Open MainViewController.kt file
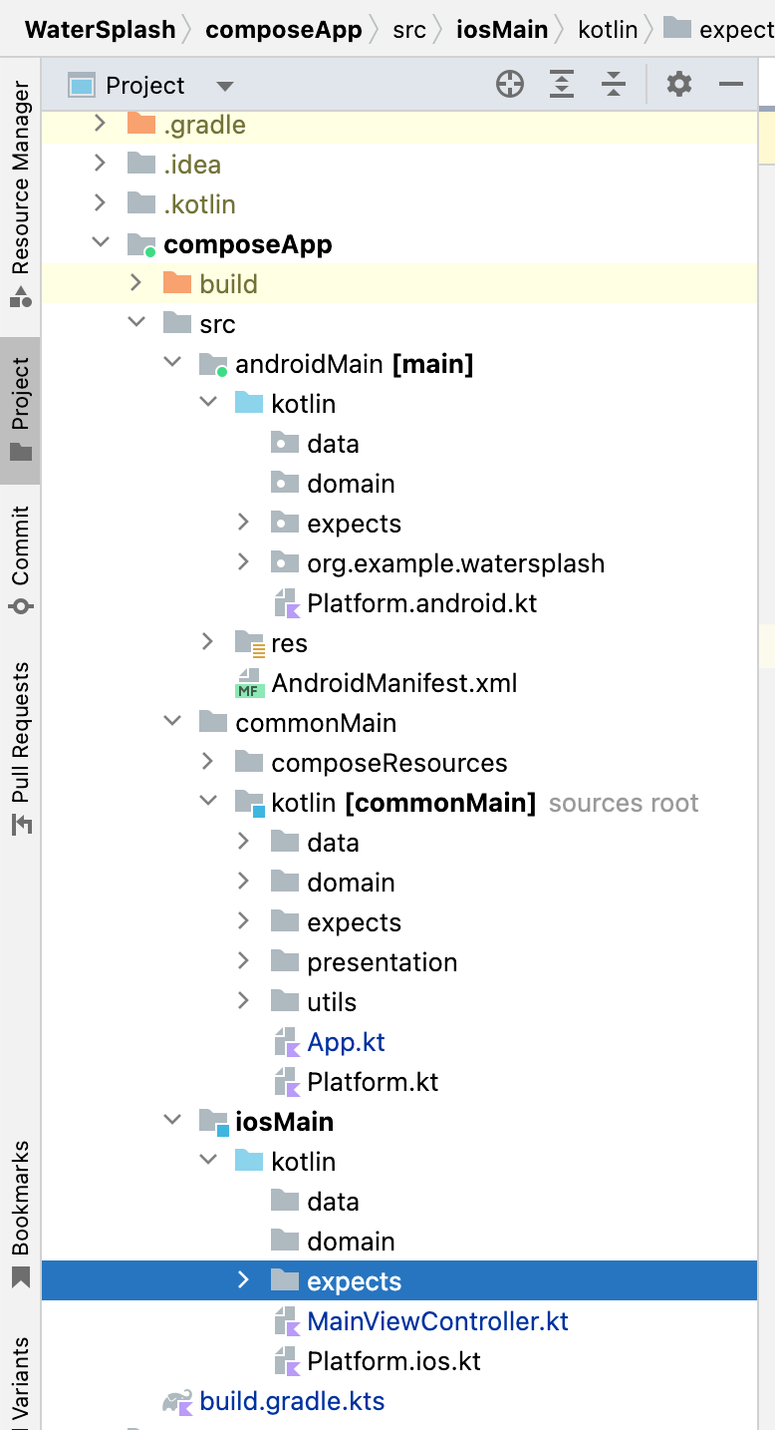This screenshot has height=1430, width=775. (x=438, y=1320)
